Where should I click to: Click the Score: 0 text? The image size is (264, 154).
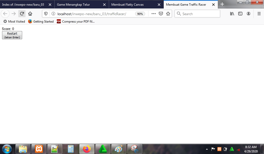click(8, 29)
